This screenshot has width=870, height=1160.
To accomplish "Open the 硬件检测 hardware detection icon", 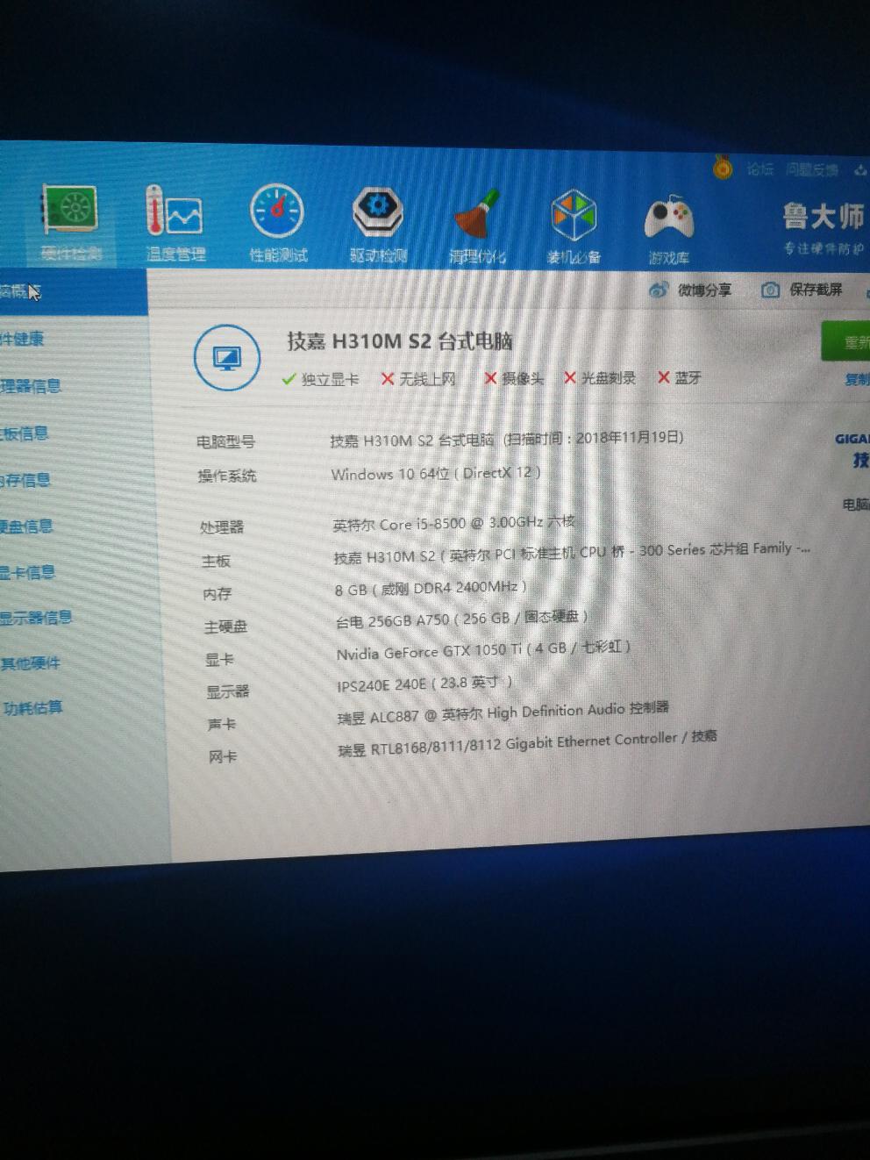I will (71, 211).
